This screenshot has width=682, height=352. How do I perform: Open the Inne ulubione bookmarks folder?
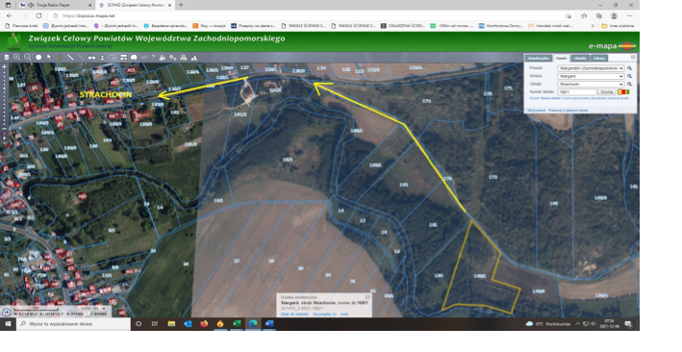(618, 26)
